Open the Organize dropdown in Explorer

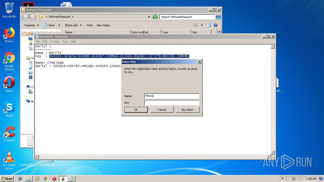[31, 25]
